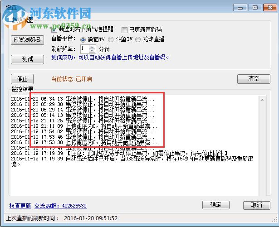Toggle the 断连时右下角气泡提醒 checkbox

[54, 29]
